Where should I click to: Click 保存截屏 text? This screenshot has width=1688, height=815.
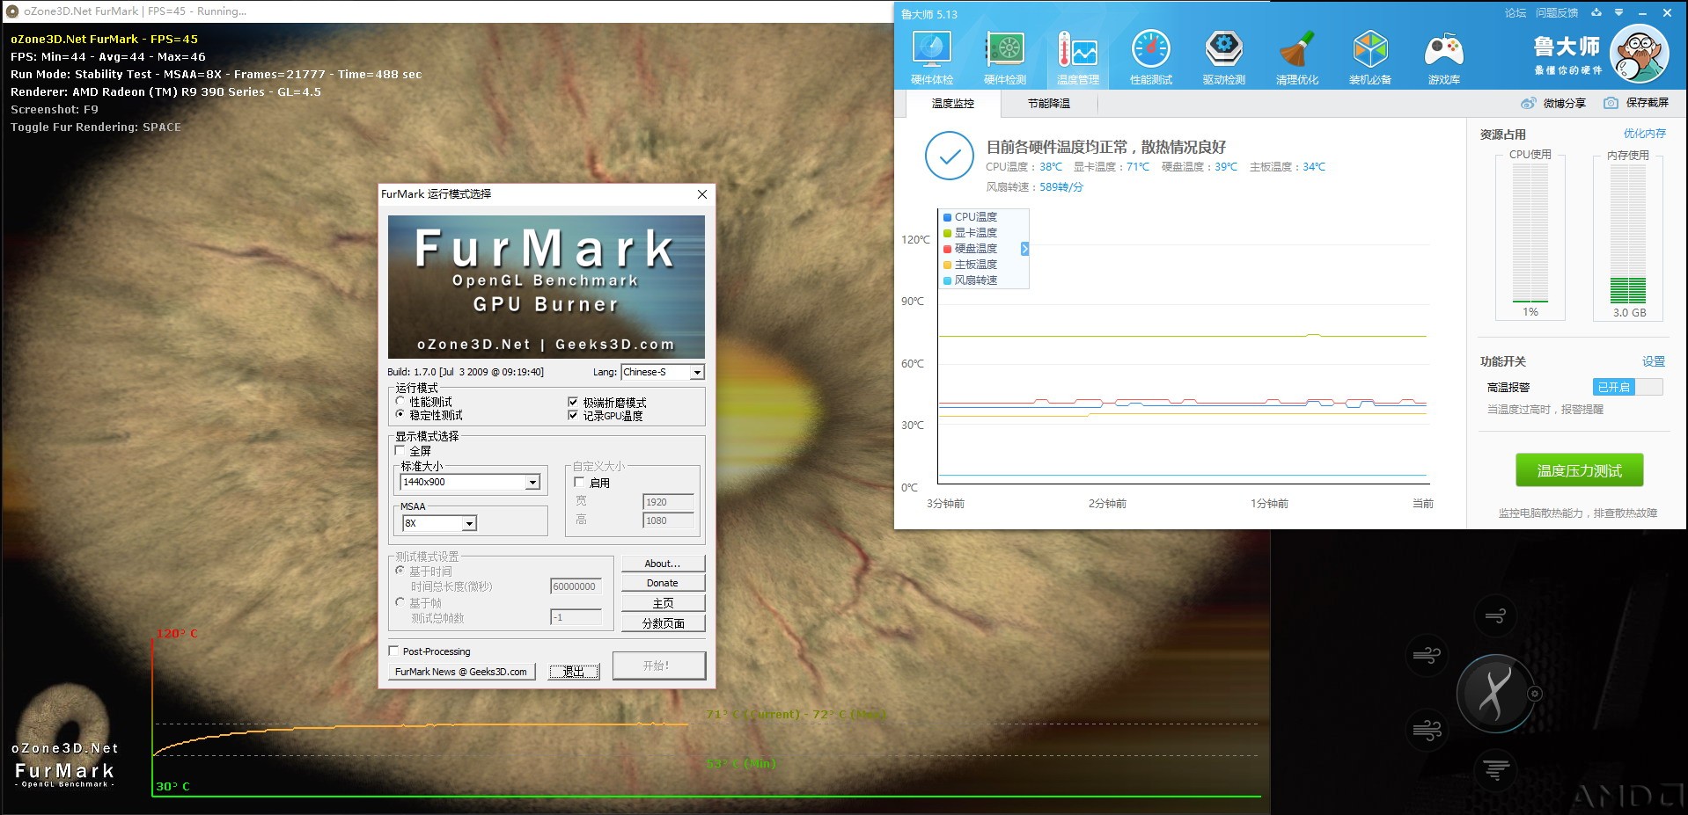(1647, 103)
